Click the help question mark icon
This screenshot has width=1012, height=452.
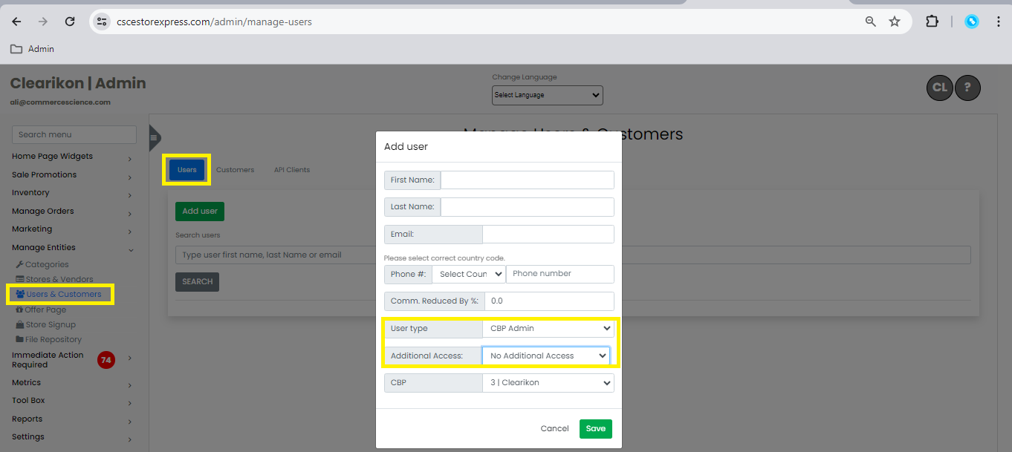click(x=967, y=88)
